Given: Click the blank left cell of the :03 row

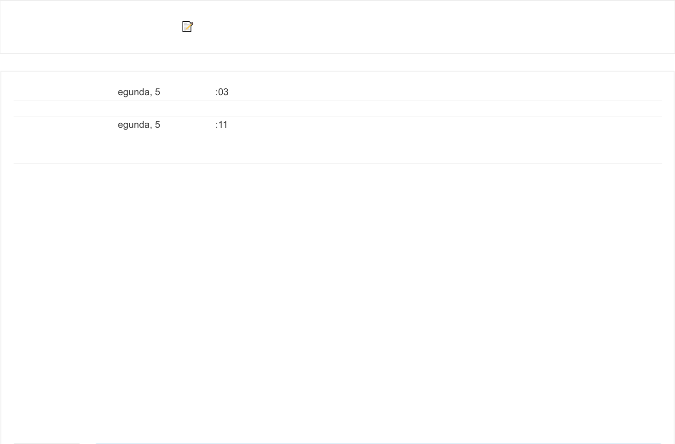Looking at the screenshot, I should (64, 92).
